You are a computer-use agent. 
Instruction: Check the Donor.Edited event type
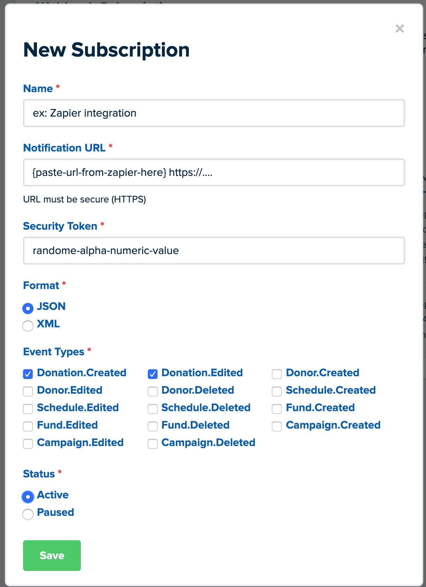coord(28,391)
